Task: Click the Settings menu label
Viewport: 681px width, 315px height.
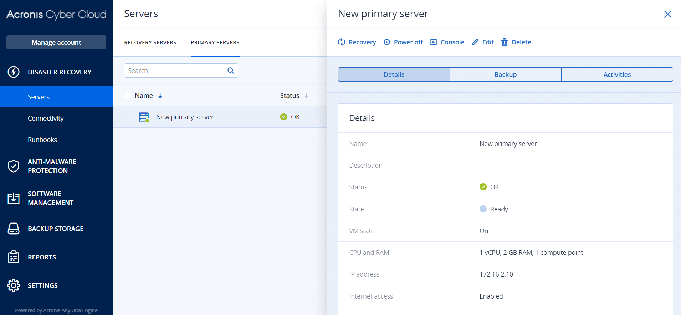Action: (x=43, y=285)
